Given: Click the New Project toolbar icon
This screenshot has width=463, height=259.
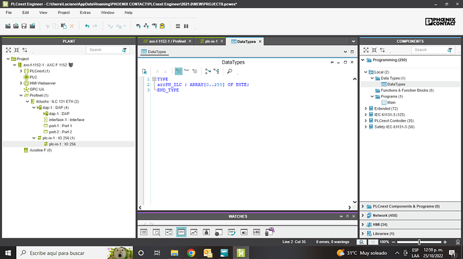Looking at the screenshot, I should point(8,26).
